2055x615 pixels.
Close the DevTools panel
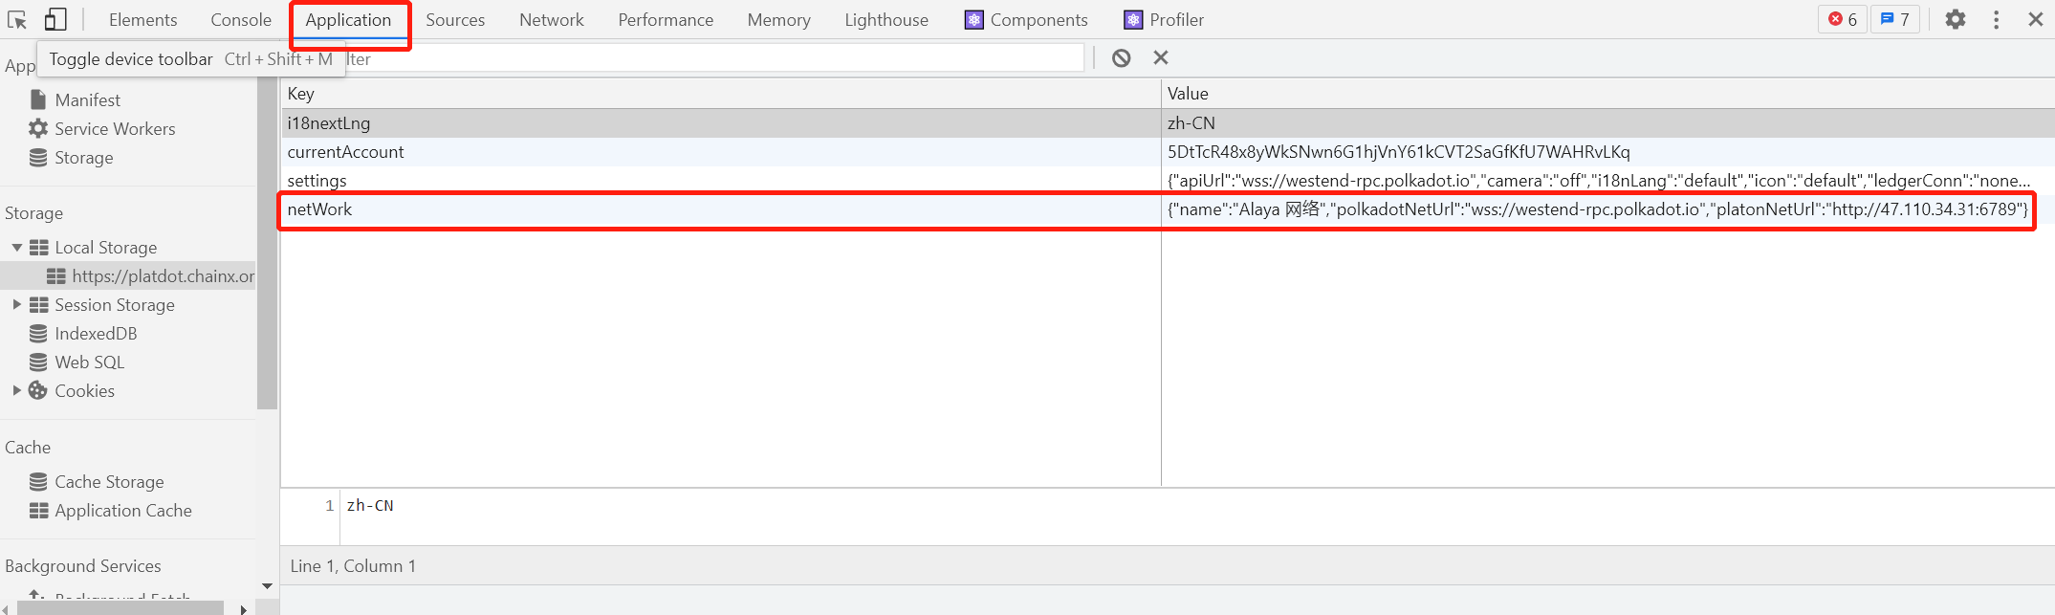coord(2036,19)
